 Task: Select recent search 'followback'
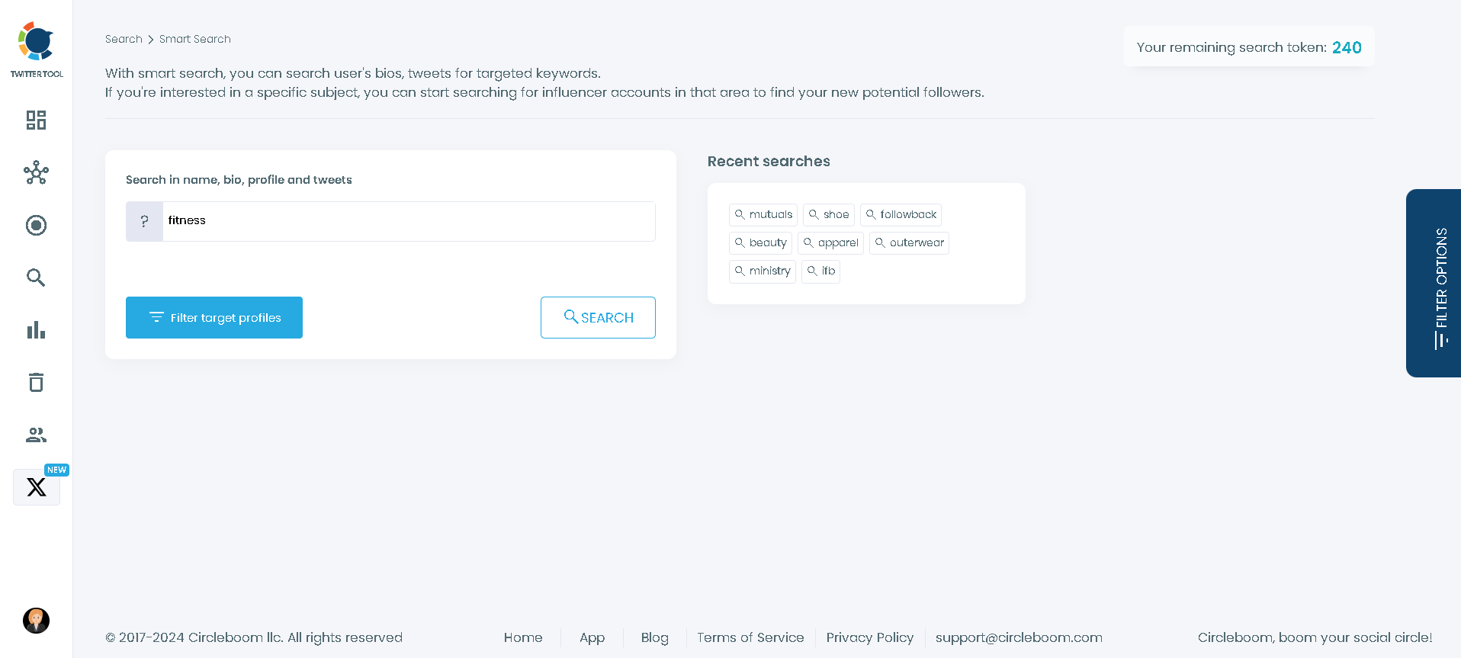pos(901,215)
